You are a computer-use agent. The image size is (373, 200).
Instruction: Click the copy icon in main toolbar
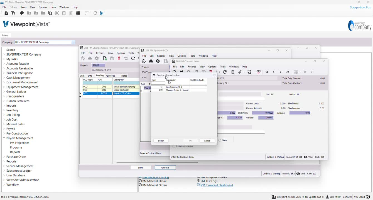pyautogui.click(x=50, y=13)
